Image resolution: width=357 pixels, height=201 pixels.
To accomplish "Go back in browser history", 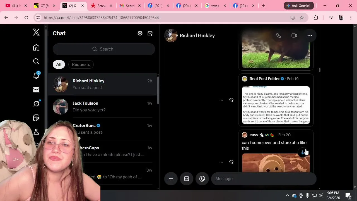I will tap(6, 18).
